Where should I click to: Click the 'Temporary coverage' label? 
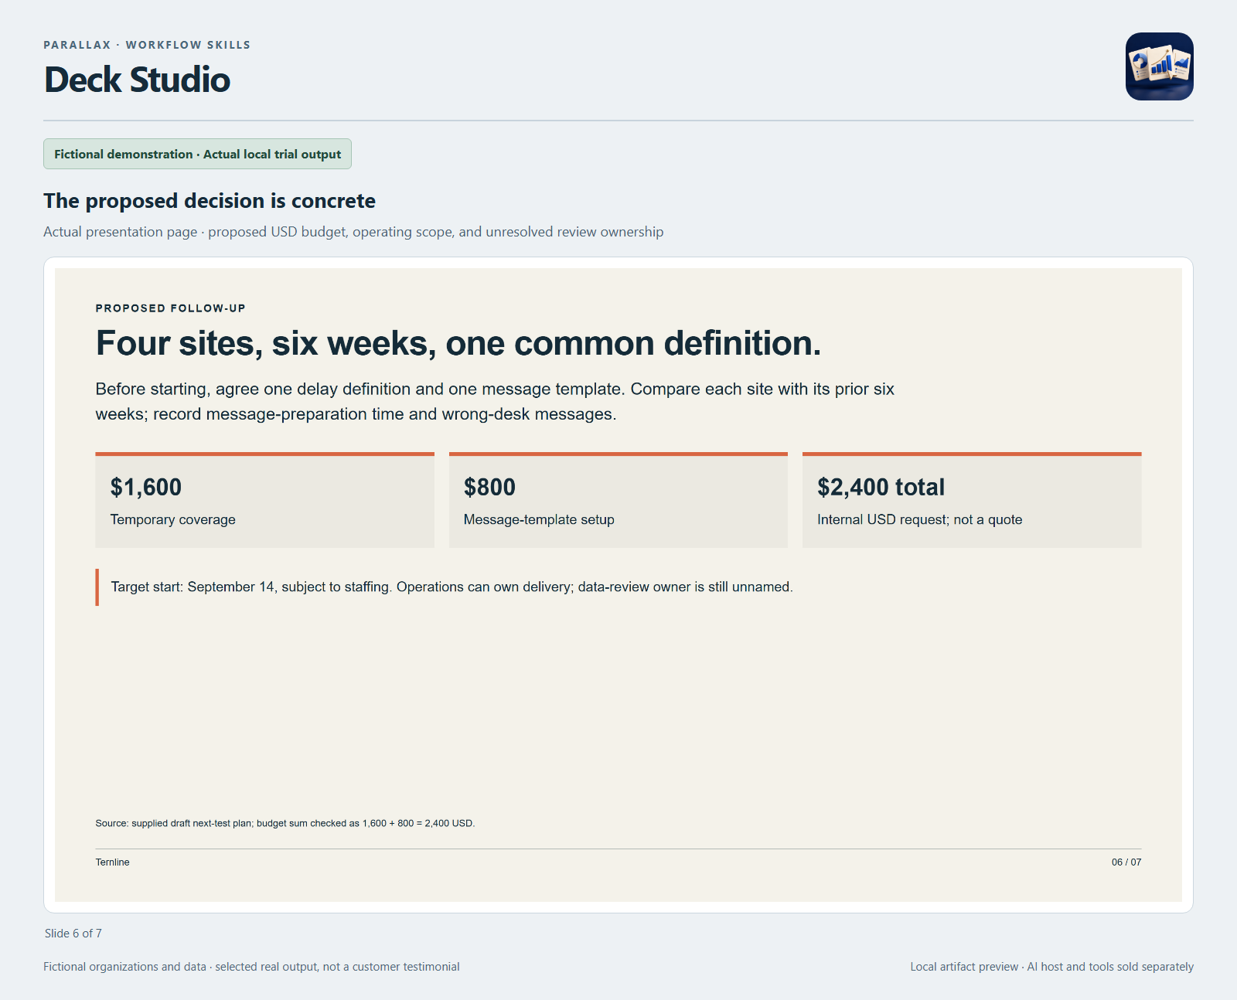click(173, 519)
